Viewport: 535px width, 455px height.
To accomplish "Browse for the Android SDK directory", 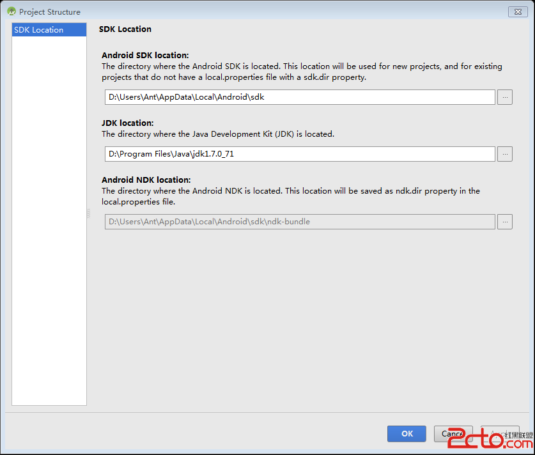I will click(x=504, y=97).
